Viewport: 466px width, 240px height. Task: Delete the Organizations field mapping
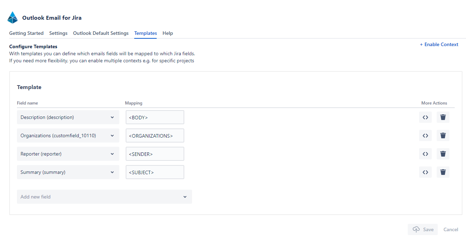tap(443, 135)
